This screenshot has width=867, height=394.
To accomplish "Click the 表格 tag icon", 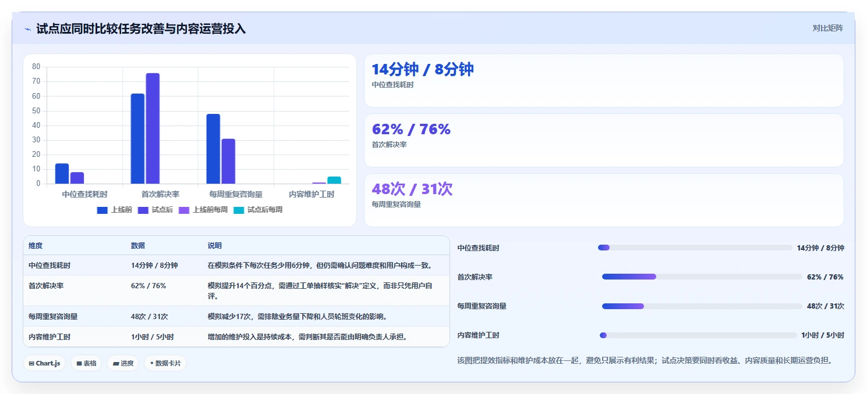I will (79, 364).
